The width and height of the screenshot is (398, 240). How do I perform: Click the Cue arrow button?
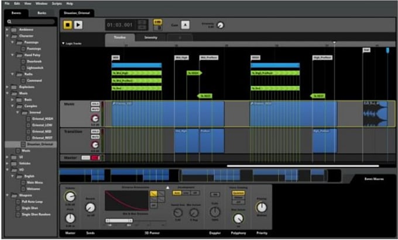[185, 25]
